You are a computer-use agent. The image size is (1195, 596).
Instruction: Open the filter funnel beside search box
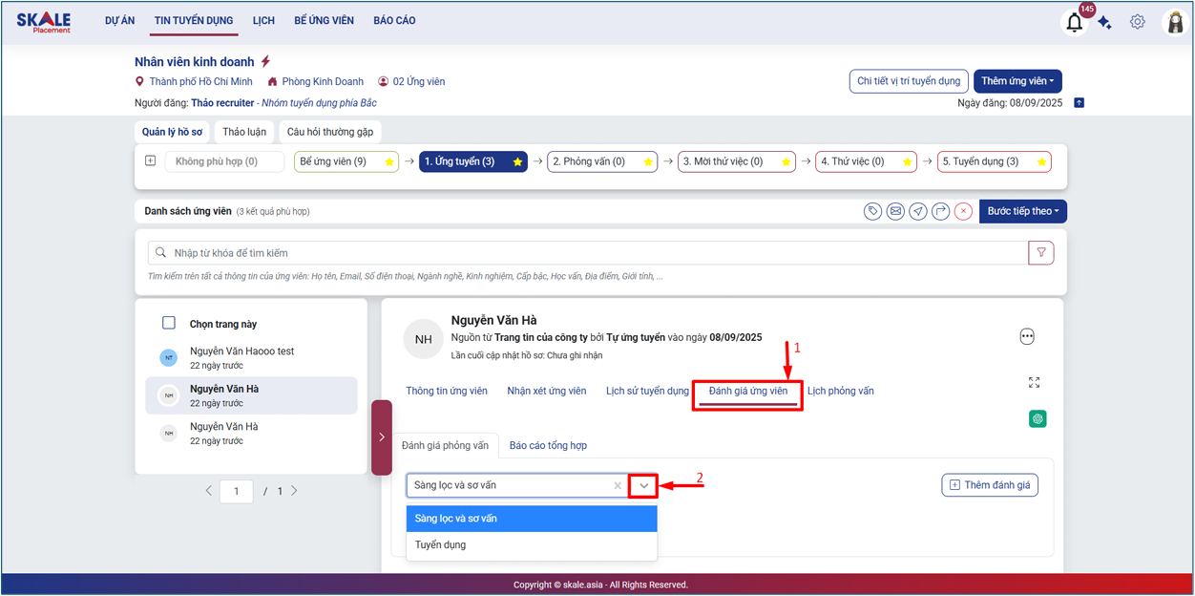click(x=1040, y=253)
